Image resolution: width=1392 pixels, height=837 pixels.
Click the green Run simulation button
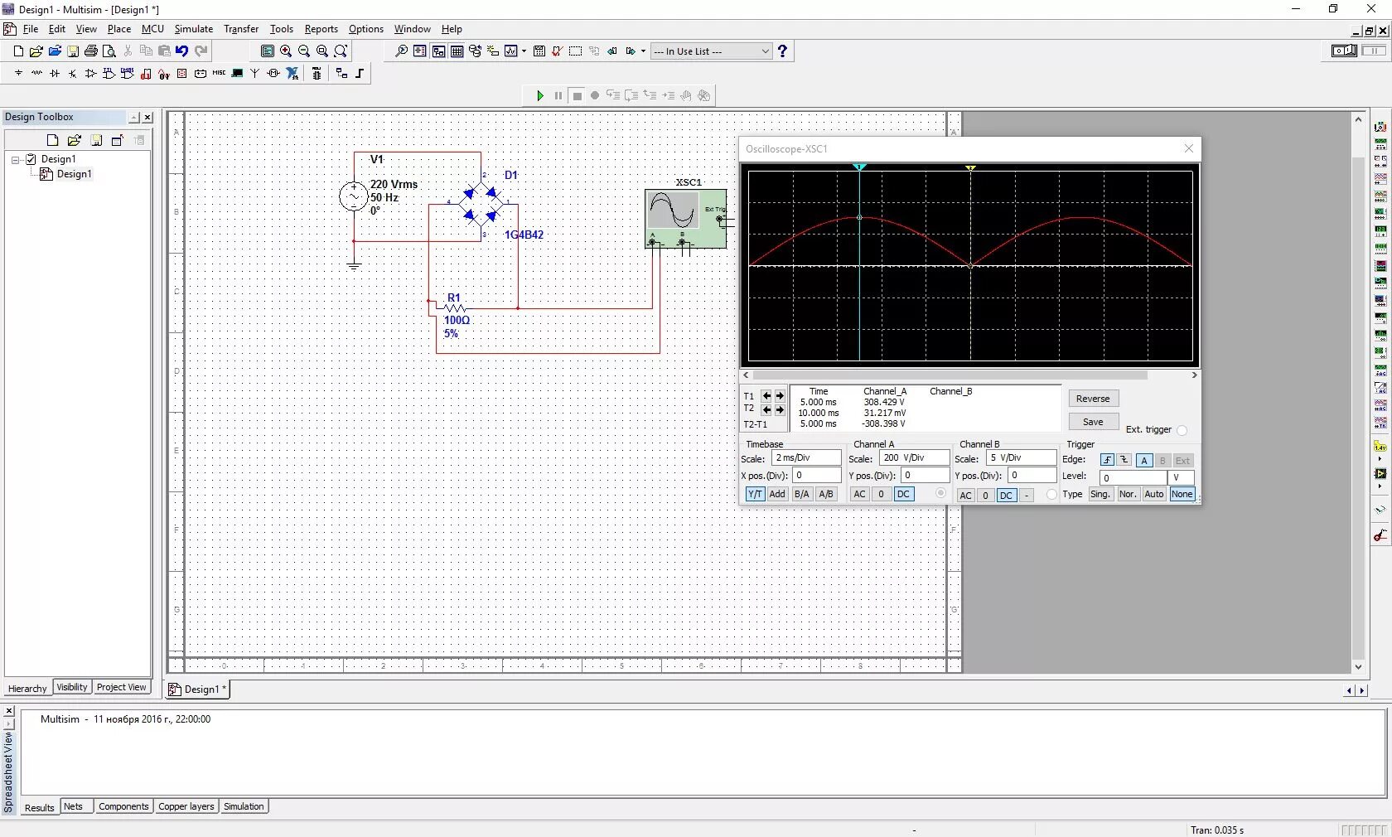tap(540, 96)
